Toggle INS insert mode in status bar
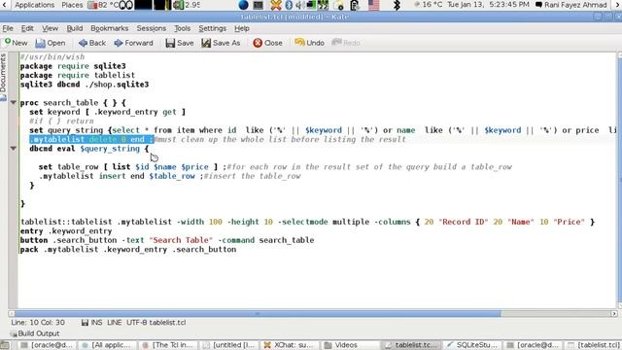This screenshot has width=622, height=350. pyautogui.click(x=96, y=323)
